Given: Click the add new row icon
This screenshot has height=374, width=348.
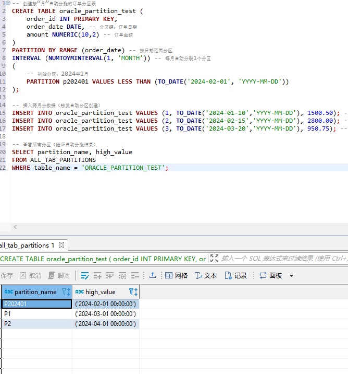Looking at the screenshot, I should [97, 275].
